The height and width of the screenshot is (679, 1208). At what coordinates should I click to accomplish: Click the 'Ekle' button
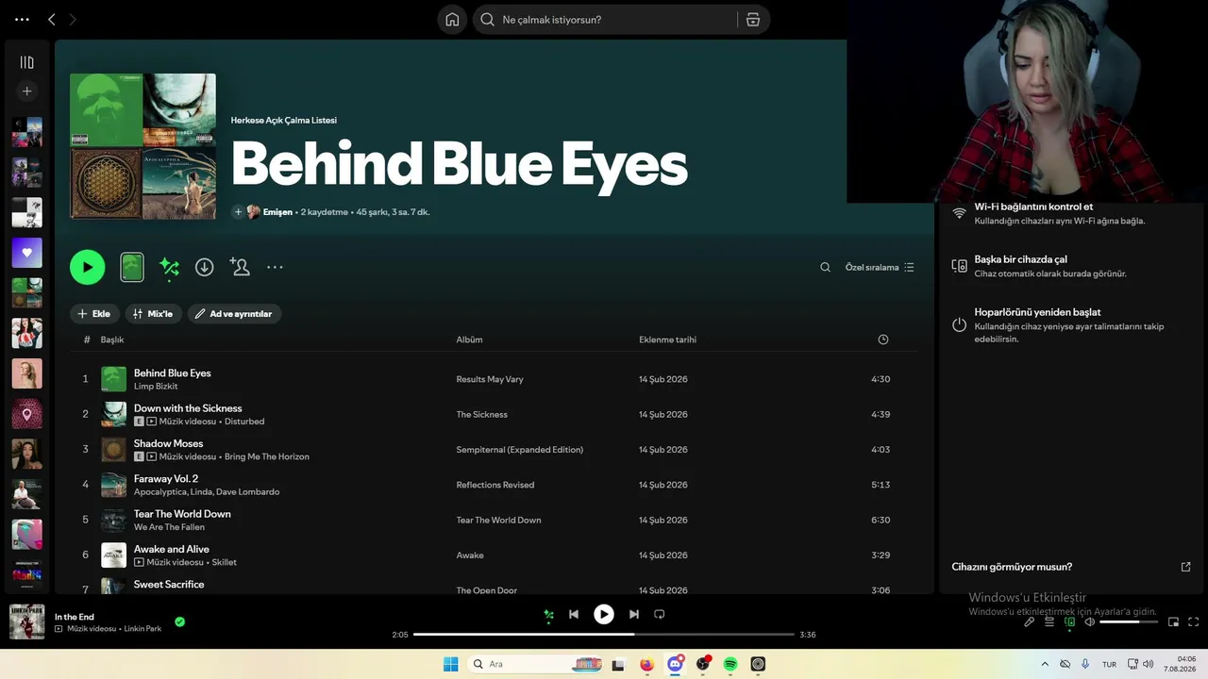pyautogui.click(x=94, y=314)
